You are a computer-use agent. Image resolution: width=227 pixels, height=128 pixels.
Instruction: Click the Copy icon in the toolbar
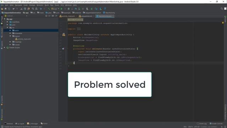pos(25,9)
